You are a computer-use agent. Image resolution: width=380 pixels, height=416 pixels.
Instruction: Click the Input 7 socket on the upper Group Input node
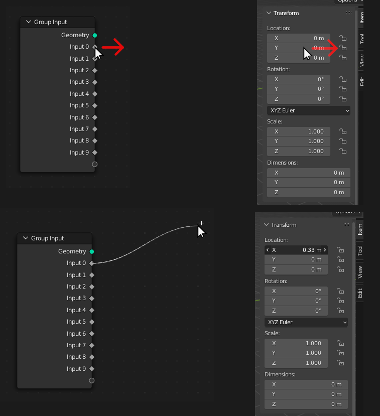tap(95, 129)
